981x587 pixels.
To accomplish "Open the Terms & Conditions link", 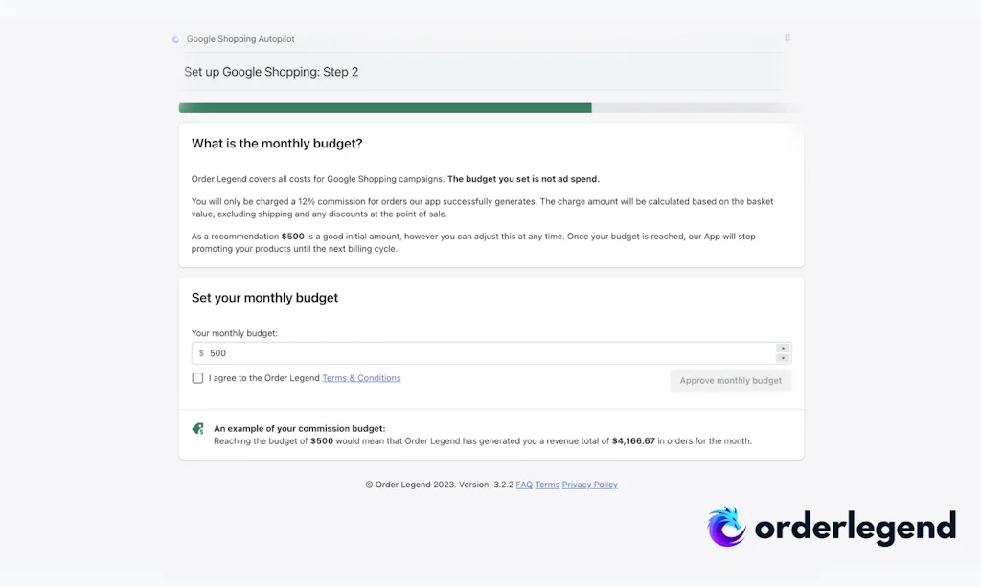I will coord(361,378).
